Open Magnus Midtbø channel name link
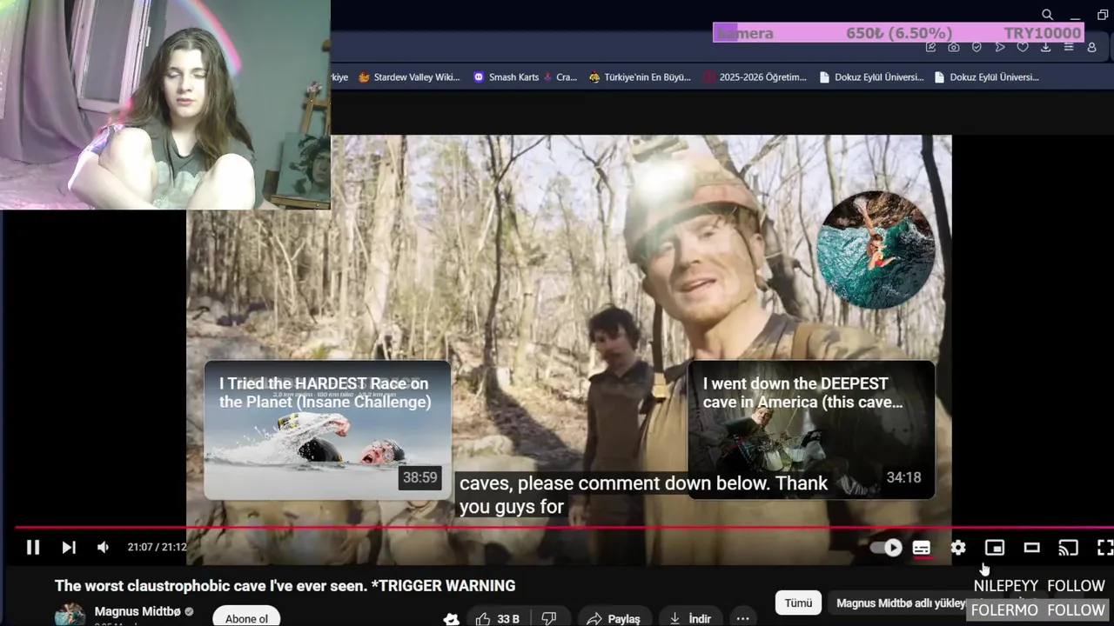This screenshot has width=1114, height=626. pos(138,611)
